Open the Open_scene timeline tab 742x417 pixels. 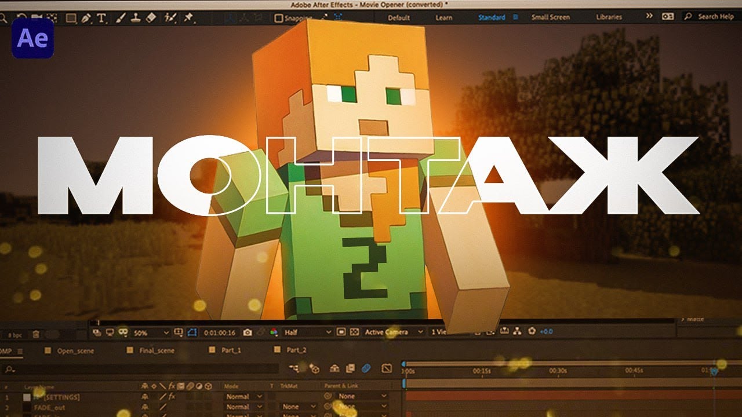[x=75, y=350]
